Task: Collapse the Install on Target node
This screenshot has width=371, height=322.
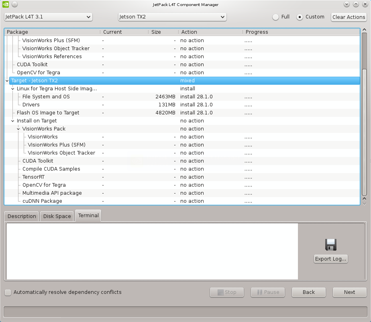Action: [x=13, y=121]
